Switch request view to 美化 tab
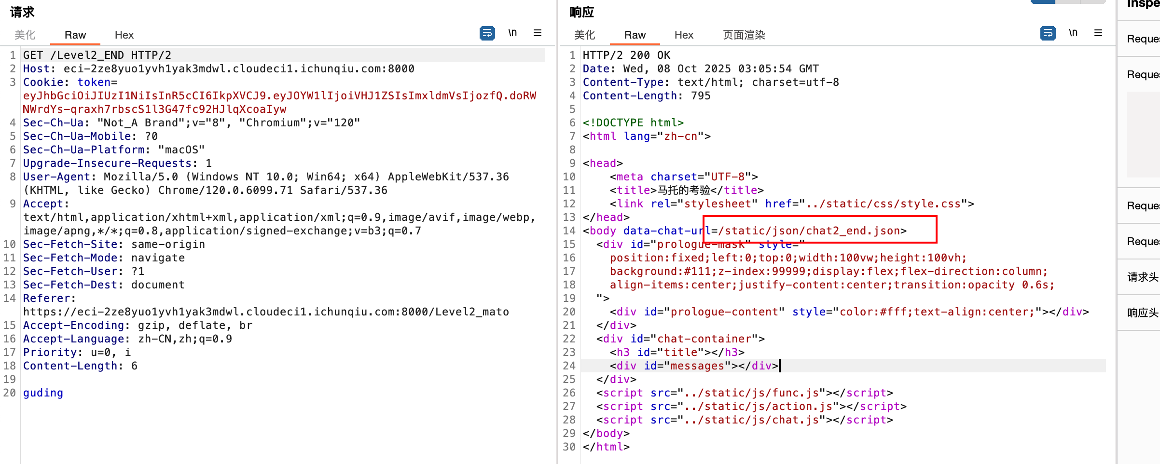This screenshot has height=464, width=1160. click(25, 35)
